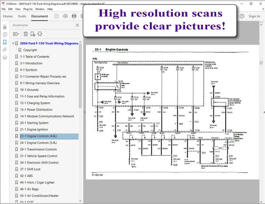Screen dimensions: 265x204
Task: Select 23-1 Engine Controls (4.6L) bookmark
Action: tap(49, 136)
